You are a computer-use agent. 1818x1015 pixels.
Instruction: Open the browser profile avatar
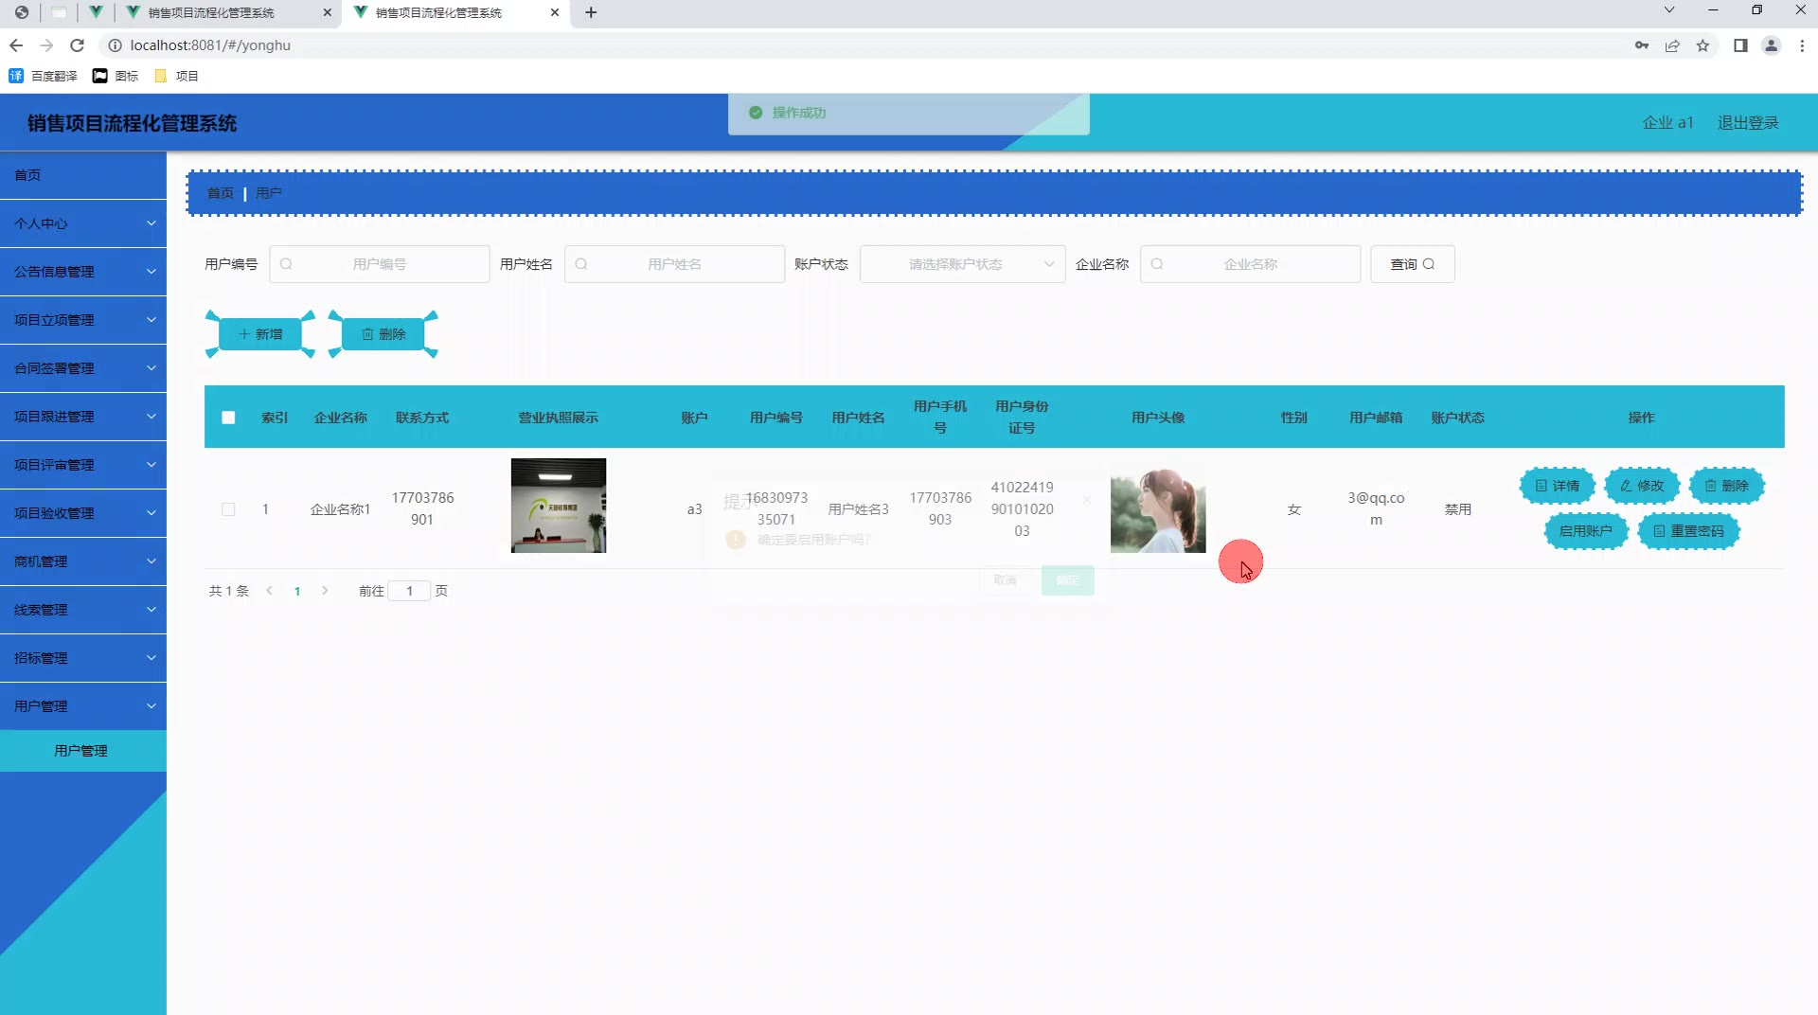click(1771, 45)
